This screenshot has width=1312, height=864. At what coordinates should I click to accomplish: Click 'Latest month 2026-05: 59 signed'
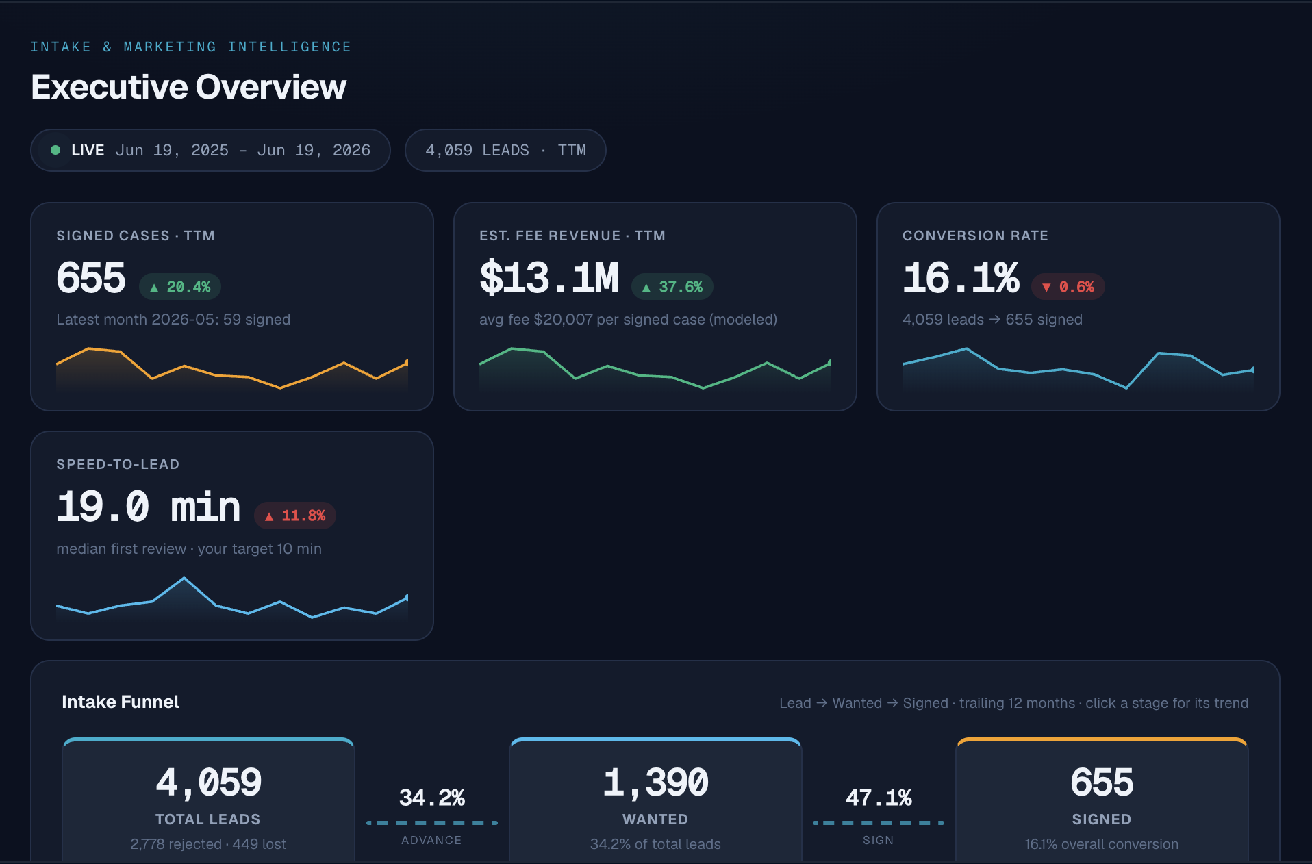[x=173, y=320]
